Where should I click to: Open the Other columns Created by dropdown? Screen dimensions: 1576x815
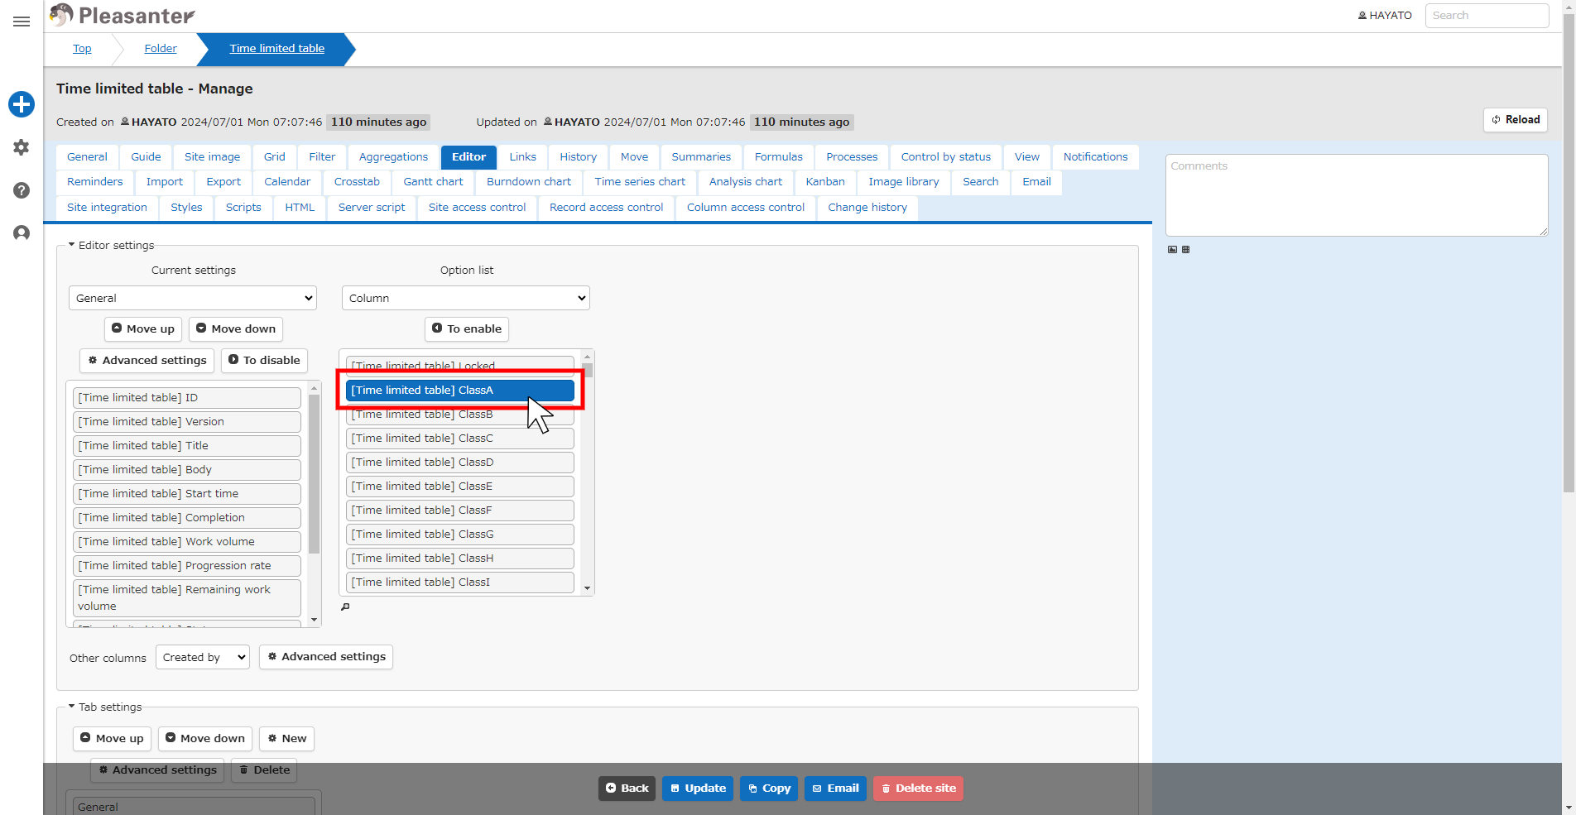[203, 657]
